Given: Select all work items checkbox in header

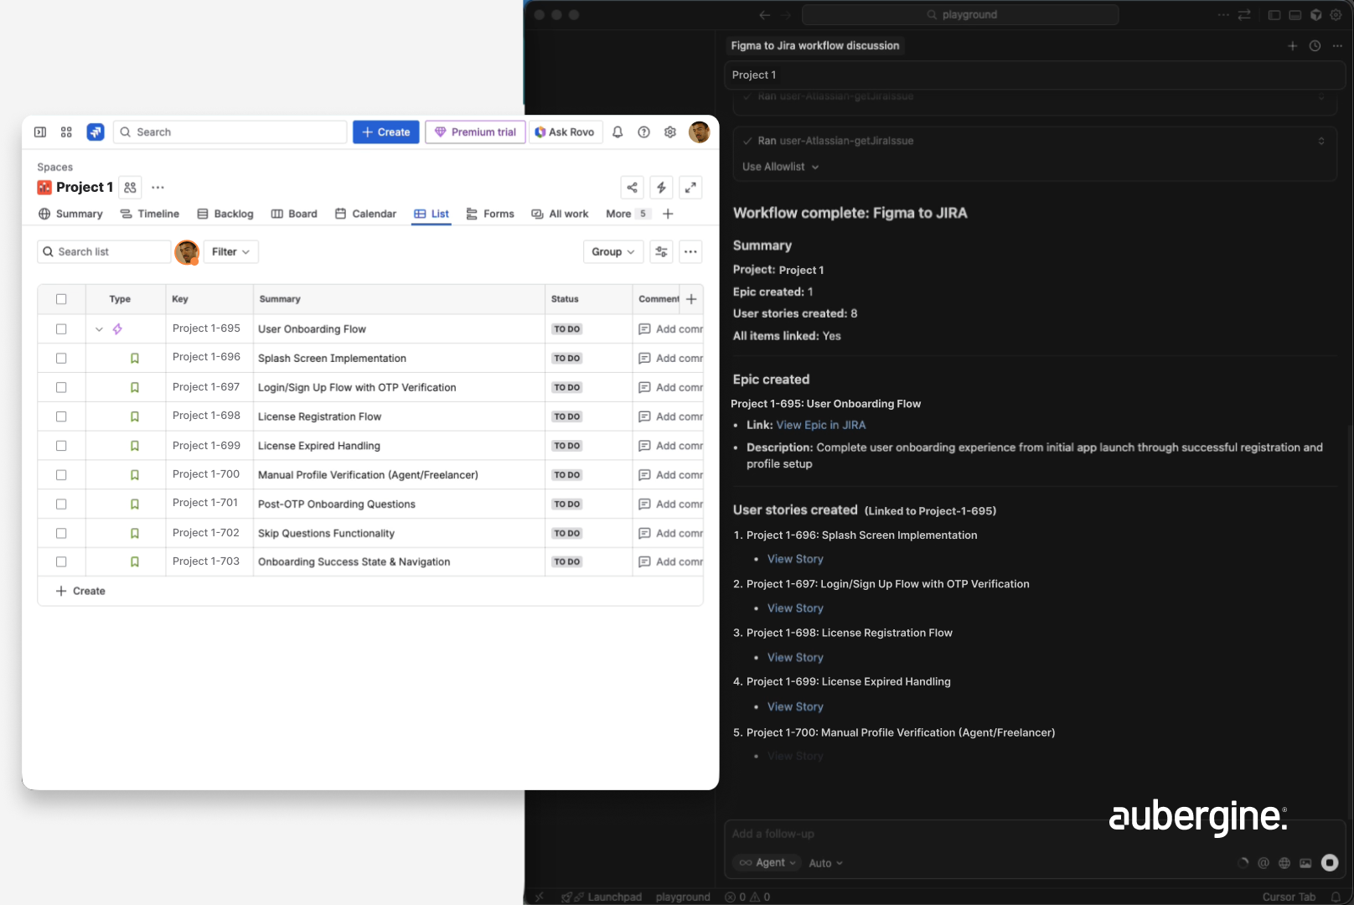Looking at the screenshot, I should point(61,299).
